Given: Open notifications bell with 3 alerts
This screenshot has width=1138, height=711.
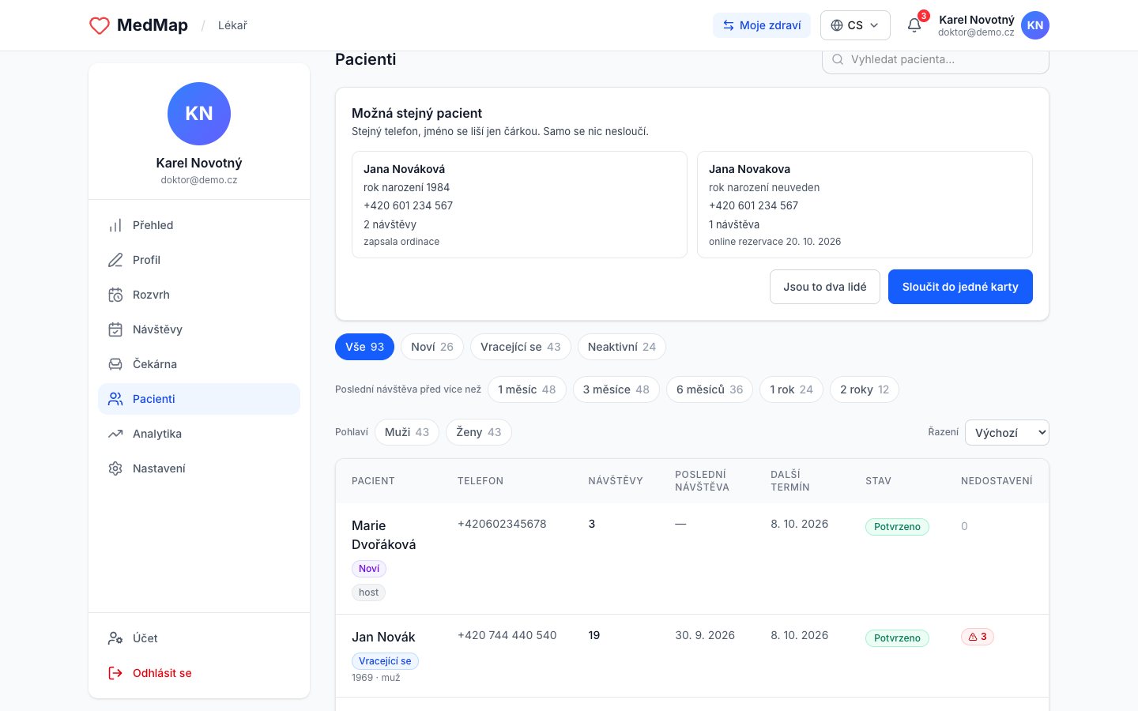Looking at the screenshot, I should point(914,24).
